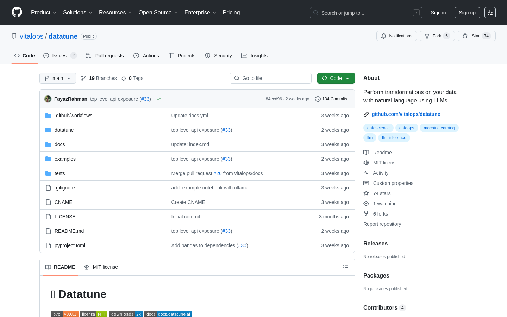This screenshot has height=317, width=507.
Task: Open the README outline list icon
Action: click(x=346, y=267)
